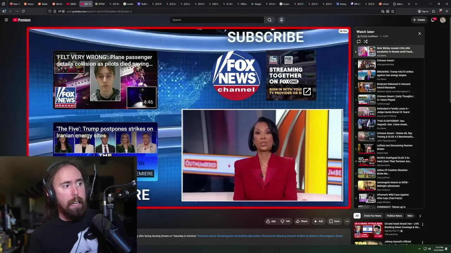Play BREAKING: Trump HALTS strikes video
Image resolution: width=451 pixels, height=253 pixels.
[x=389, y=75]
